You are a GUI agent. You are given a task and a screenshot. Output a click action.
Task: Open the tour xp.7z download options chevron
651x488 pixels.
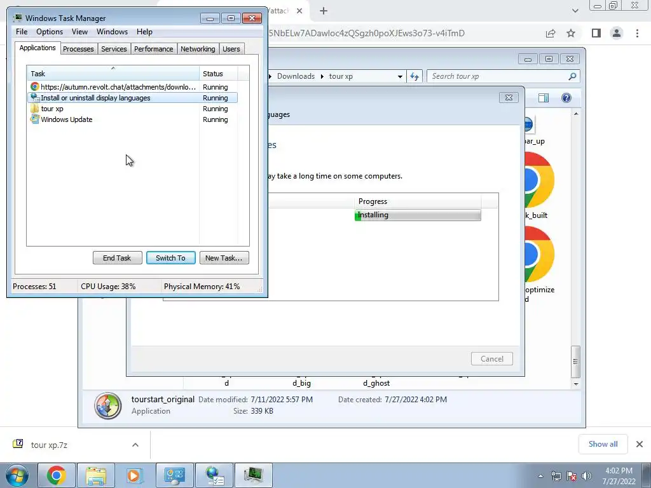(x=135, y=445)
